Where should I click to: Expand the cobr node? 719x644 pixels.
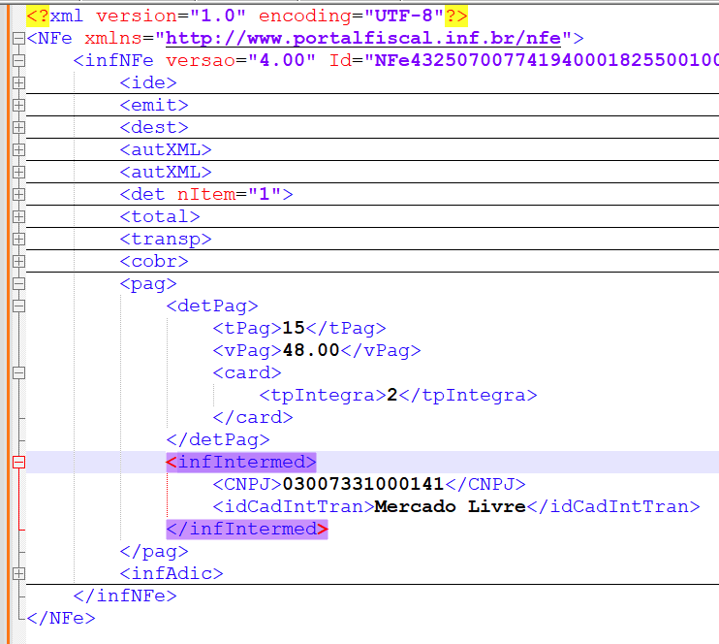(x=18, y=262)
